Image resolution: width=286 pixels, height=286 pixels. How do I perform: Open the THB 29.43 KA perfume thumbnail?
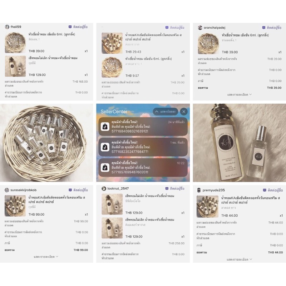(x=112, y=43)
